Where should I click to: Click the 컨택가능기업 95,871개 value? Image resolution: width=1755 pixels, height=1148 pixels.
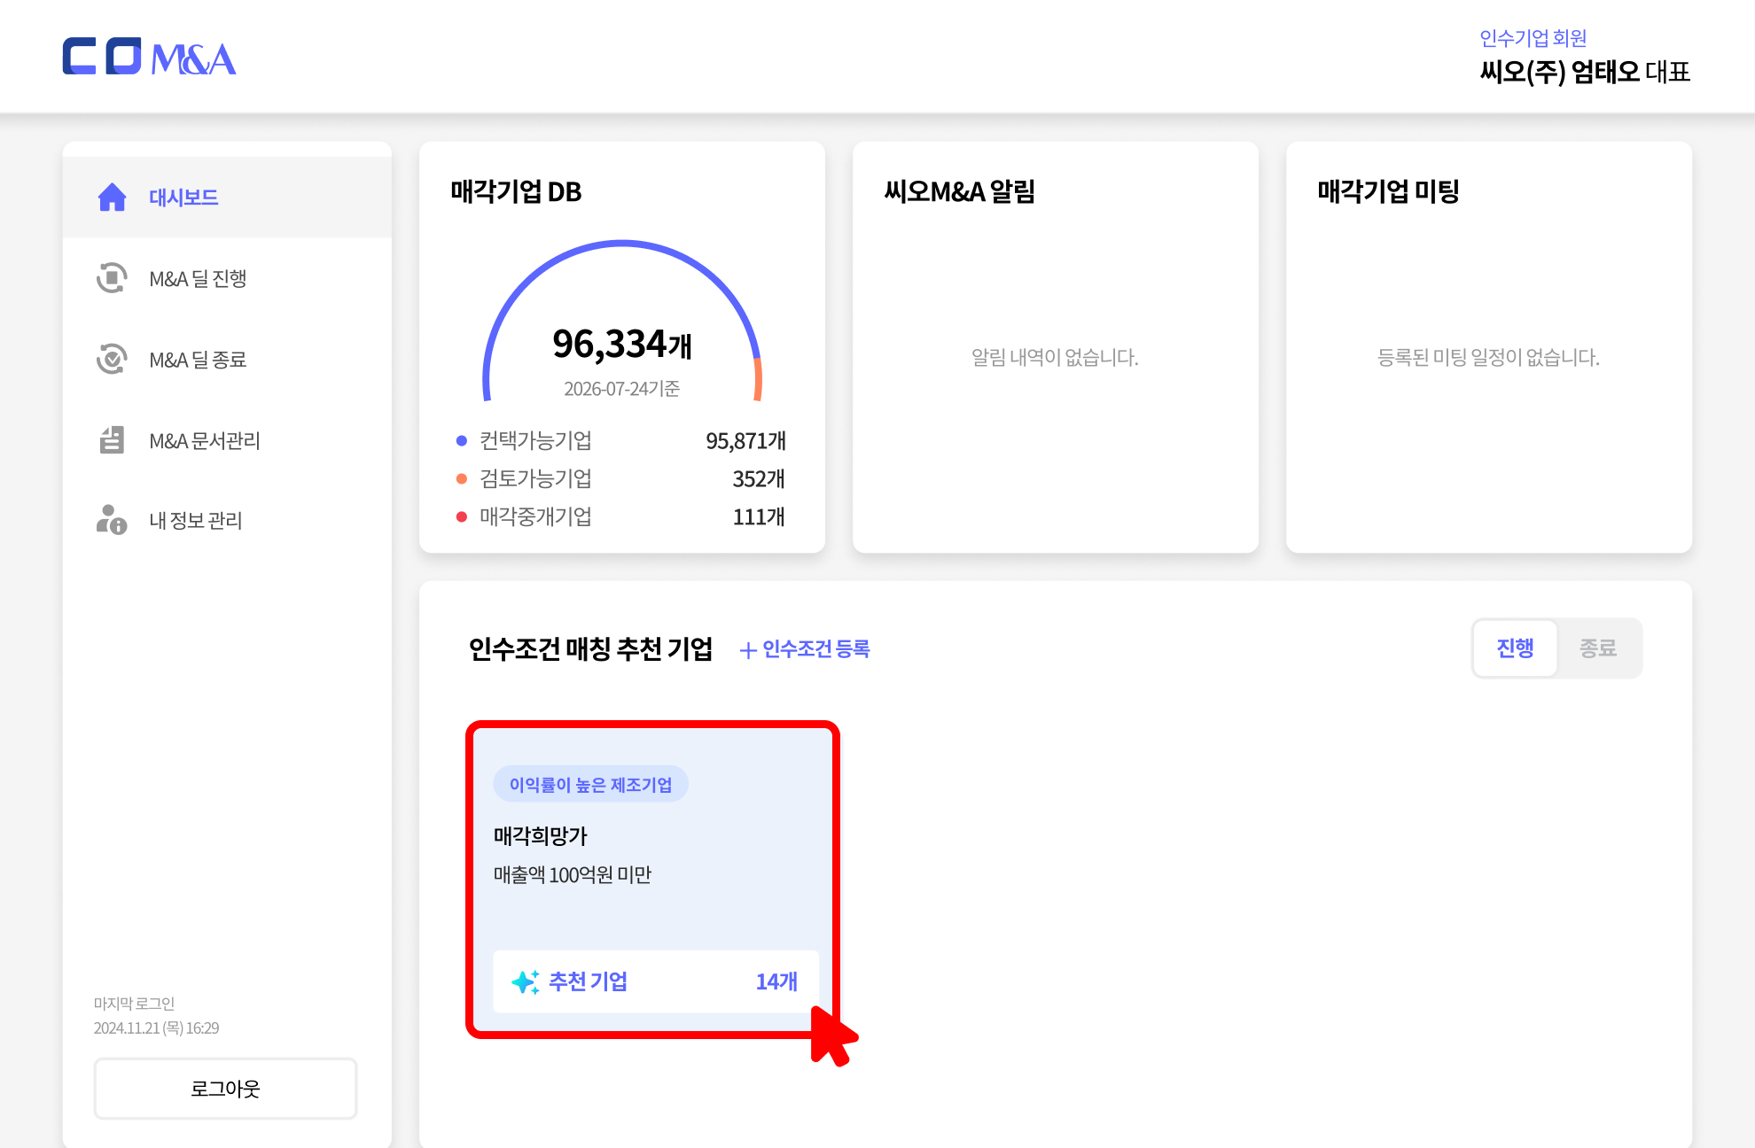click(x=745, y=440)
